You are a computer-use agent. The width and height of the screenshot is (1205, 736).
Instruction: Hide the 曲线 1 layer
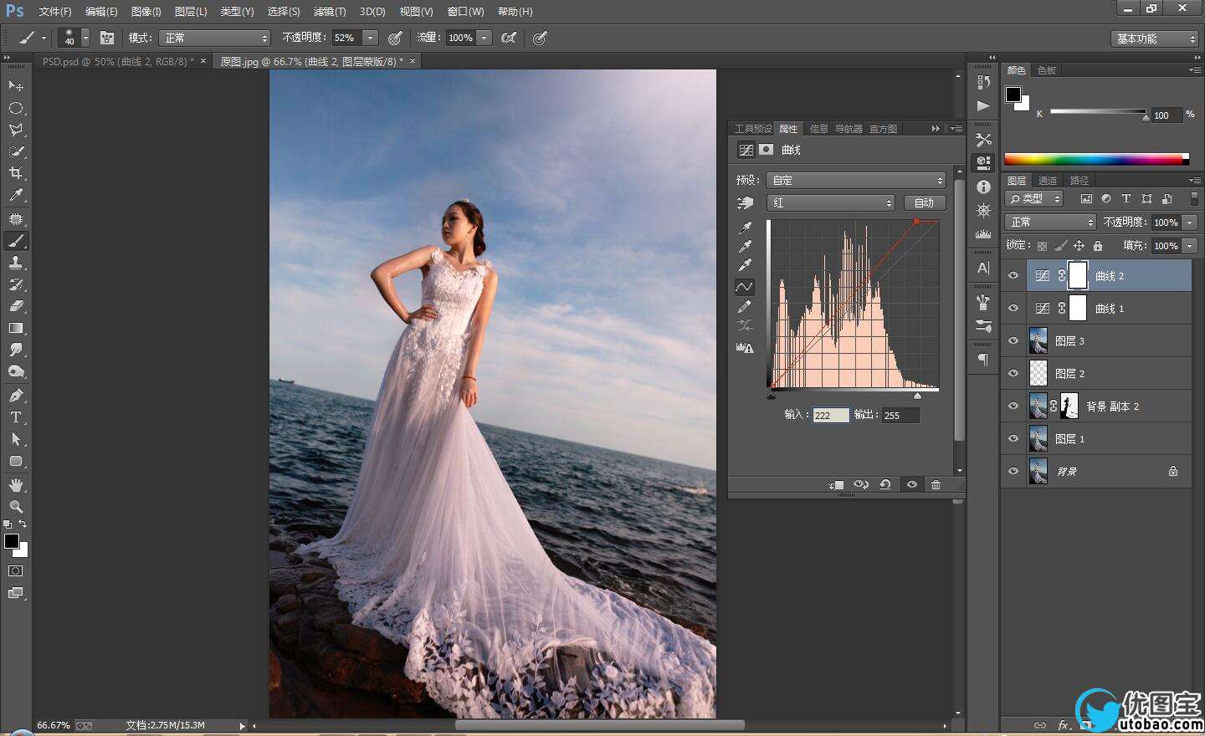click(1013, 309)
